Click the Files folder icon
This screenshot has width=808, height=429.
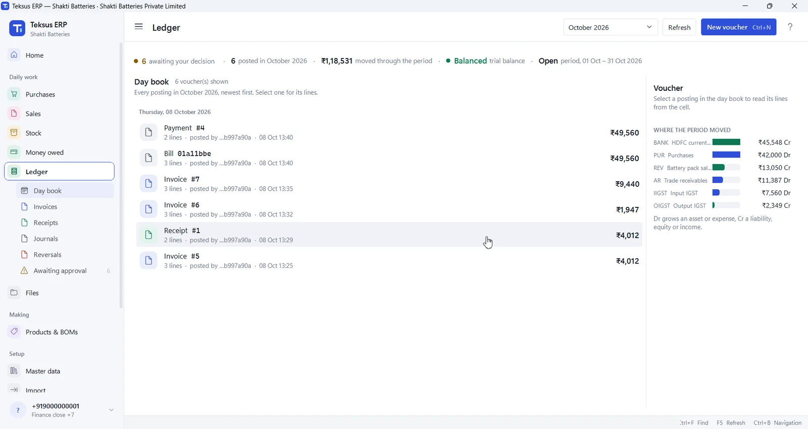[x=14, y=293]
